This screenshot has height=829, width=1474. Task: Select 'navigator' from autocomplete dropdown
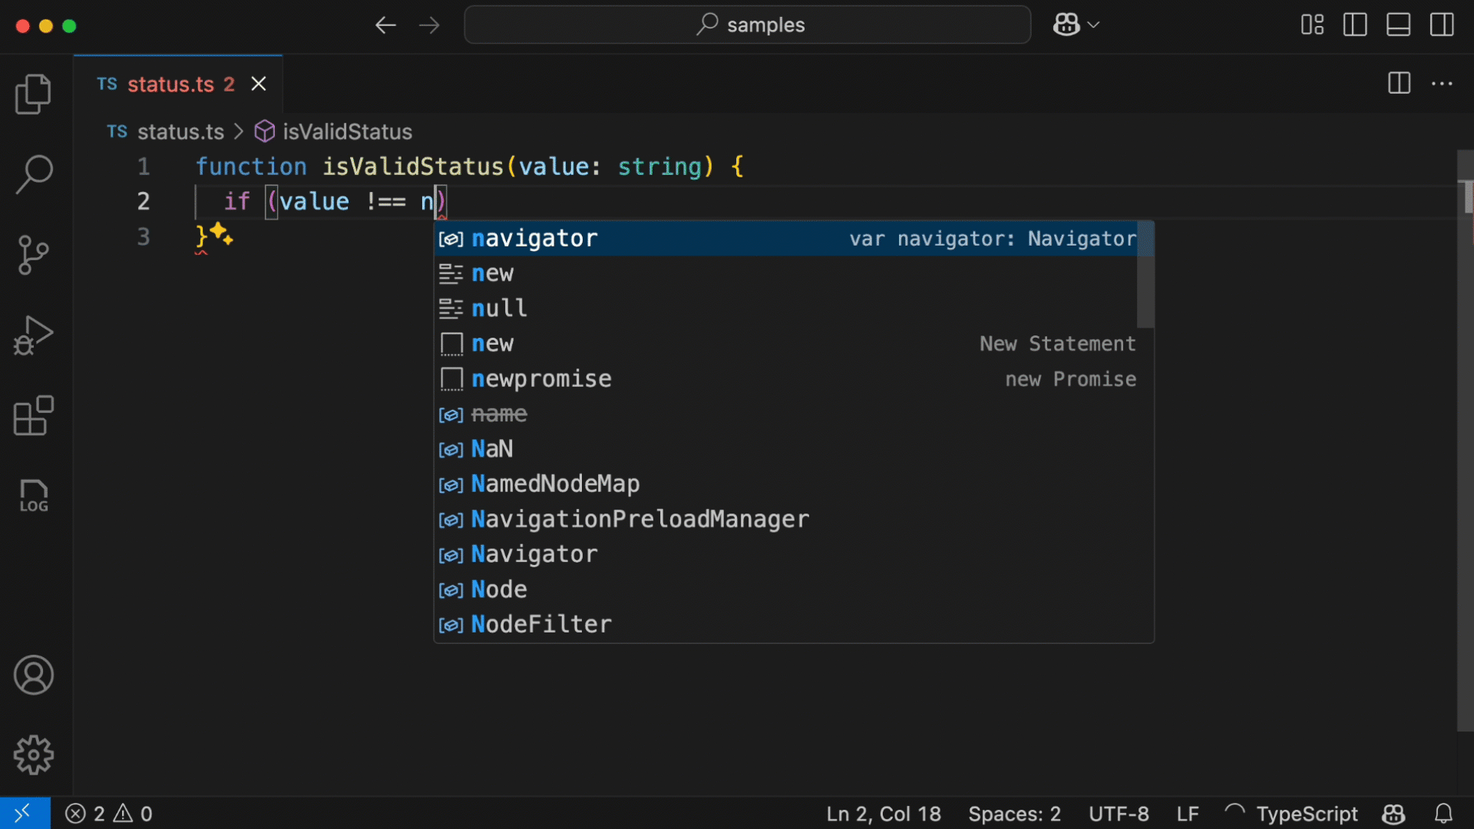(x=534, y=238)
